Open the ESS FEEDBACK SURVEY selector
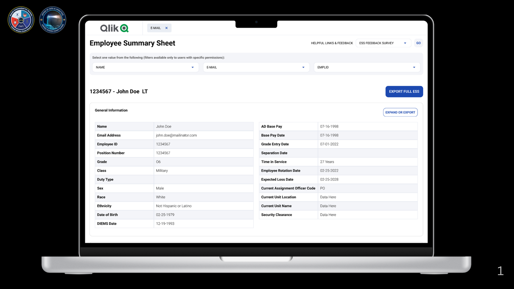 (383, 43)
